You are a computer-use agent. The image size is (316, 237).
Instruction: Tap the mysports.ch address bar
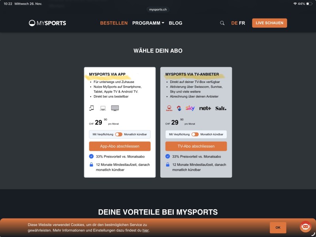pyautogui.click(x=158, y=9)
